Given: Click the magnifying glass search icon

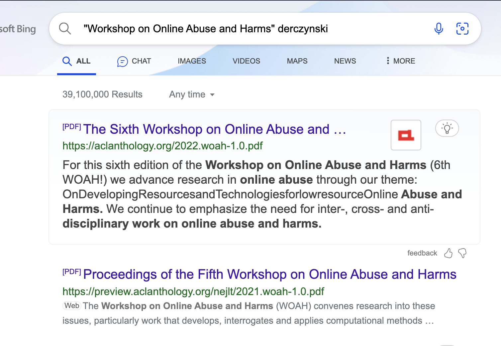Looking at the screenshot, I should [x=65, y=29].
